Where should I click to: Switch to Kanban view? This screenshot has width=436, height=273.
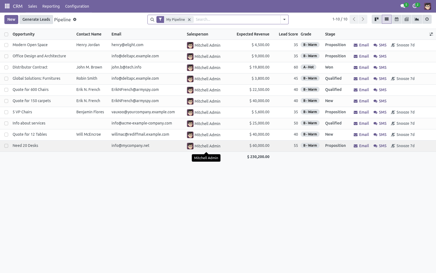[377, 19]
